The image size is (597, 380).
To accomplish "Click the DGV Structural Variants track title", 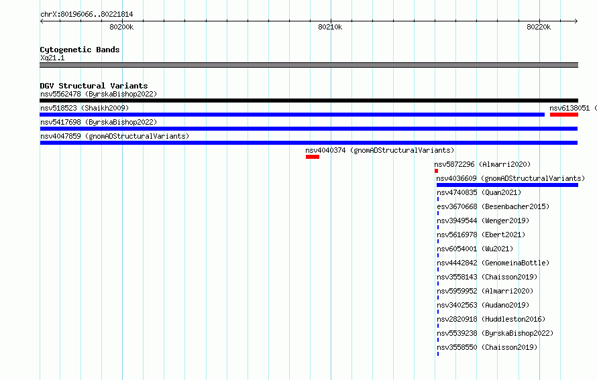I will pos(94,86).
